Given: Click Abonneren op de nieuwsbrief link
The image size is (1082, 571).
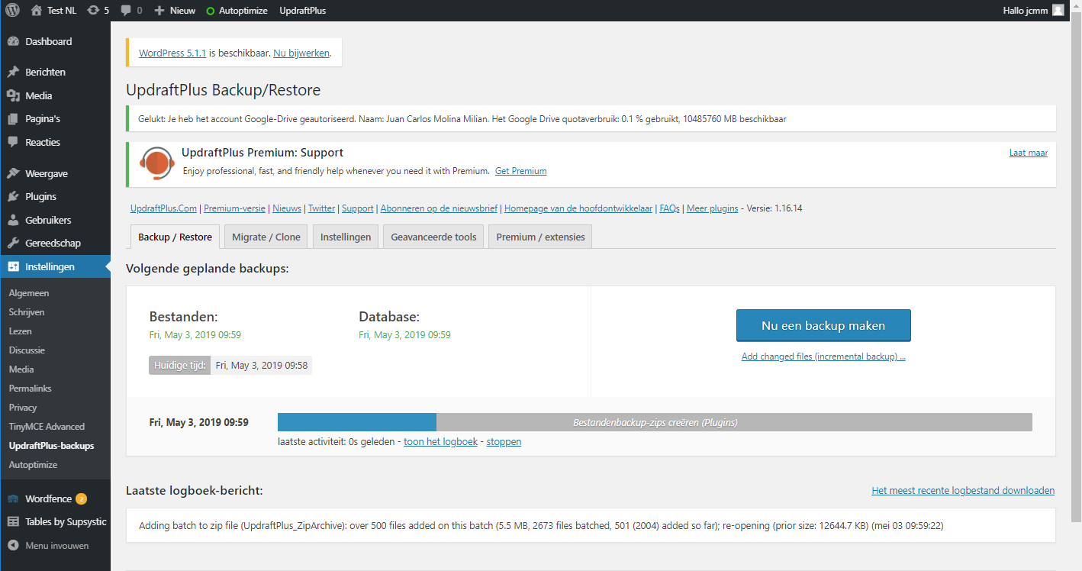Looking at the screenshot, I should click(x=439, y=208).
